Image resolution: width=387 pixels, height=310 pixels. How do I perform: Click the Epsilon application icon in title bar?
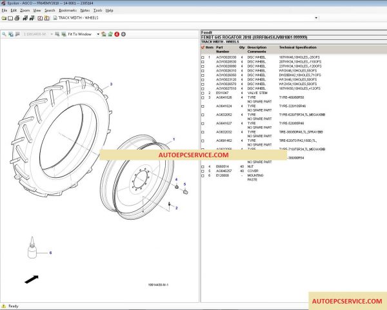tap(3, 3)
